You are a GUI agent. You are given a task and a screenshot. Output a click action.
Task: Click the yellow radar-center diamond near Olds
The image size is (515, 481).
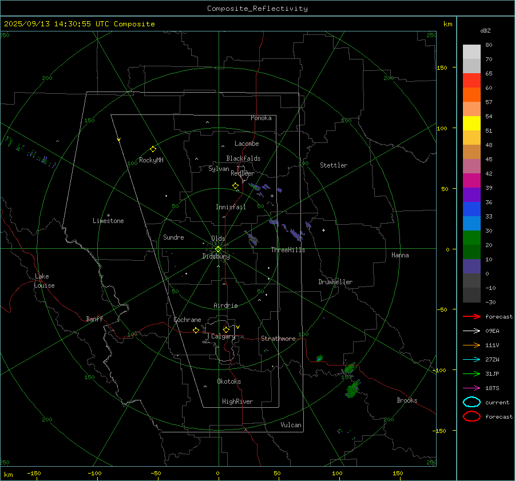tap(218, 249)
